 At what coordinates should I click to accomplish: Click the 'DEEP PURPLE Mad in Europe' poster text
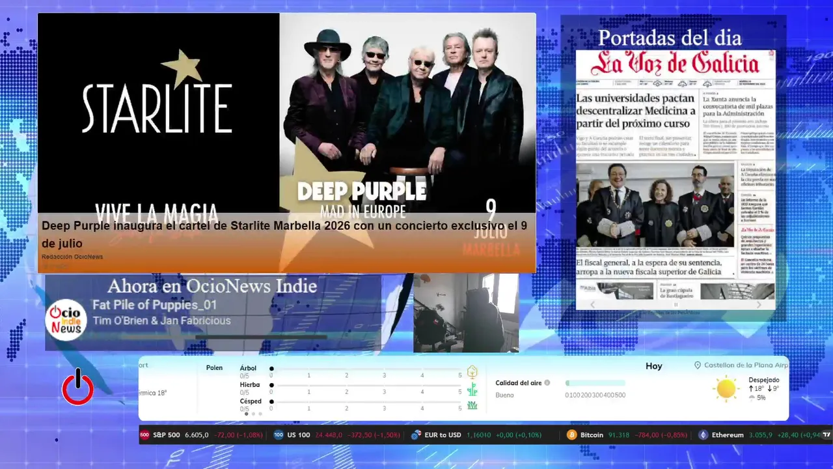[362, 199]
